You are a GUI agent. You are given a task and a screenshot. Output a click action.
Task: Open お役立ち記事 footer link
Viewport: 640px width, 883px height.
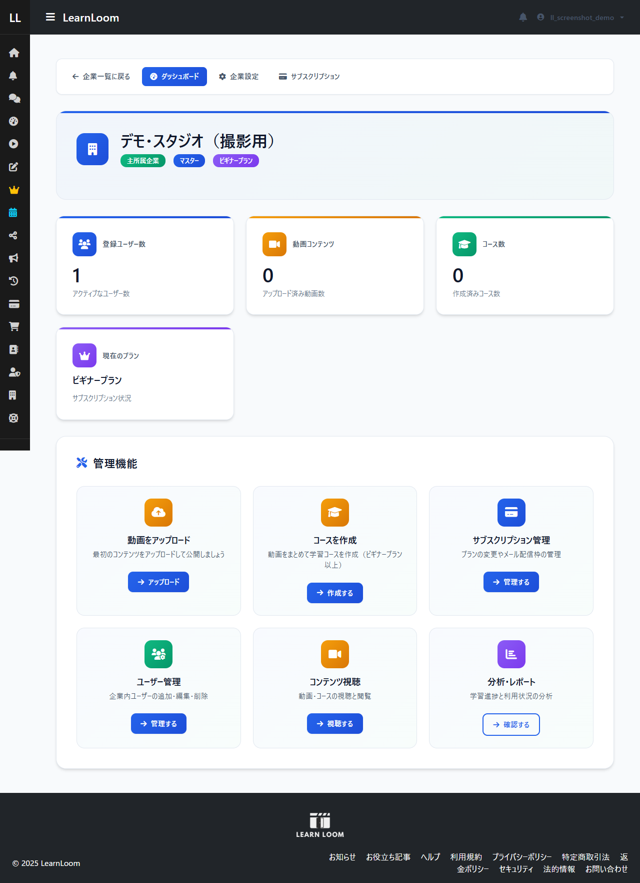[388, 857]
